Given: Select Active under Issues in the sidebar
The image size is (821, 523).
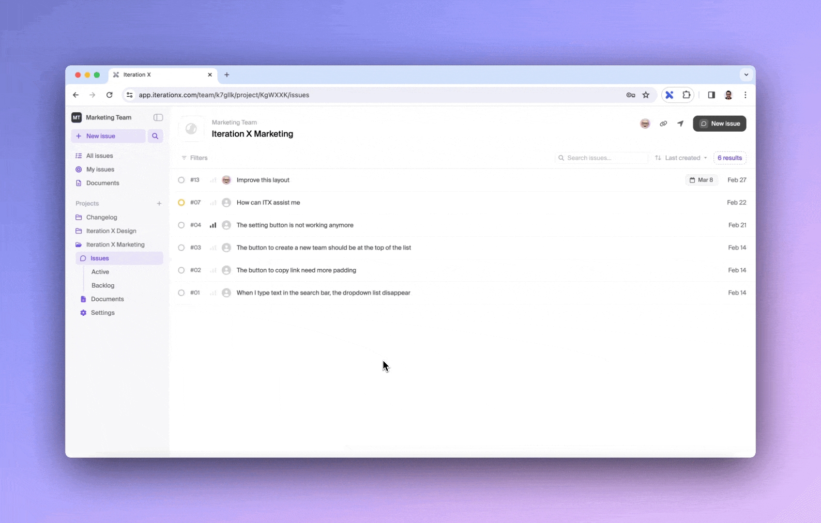Looking at the screenshot, I should (100, 272).
